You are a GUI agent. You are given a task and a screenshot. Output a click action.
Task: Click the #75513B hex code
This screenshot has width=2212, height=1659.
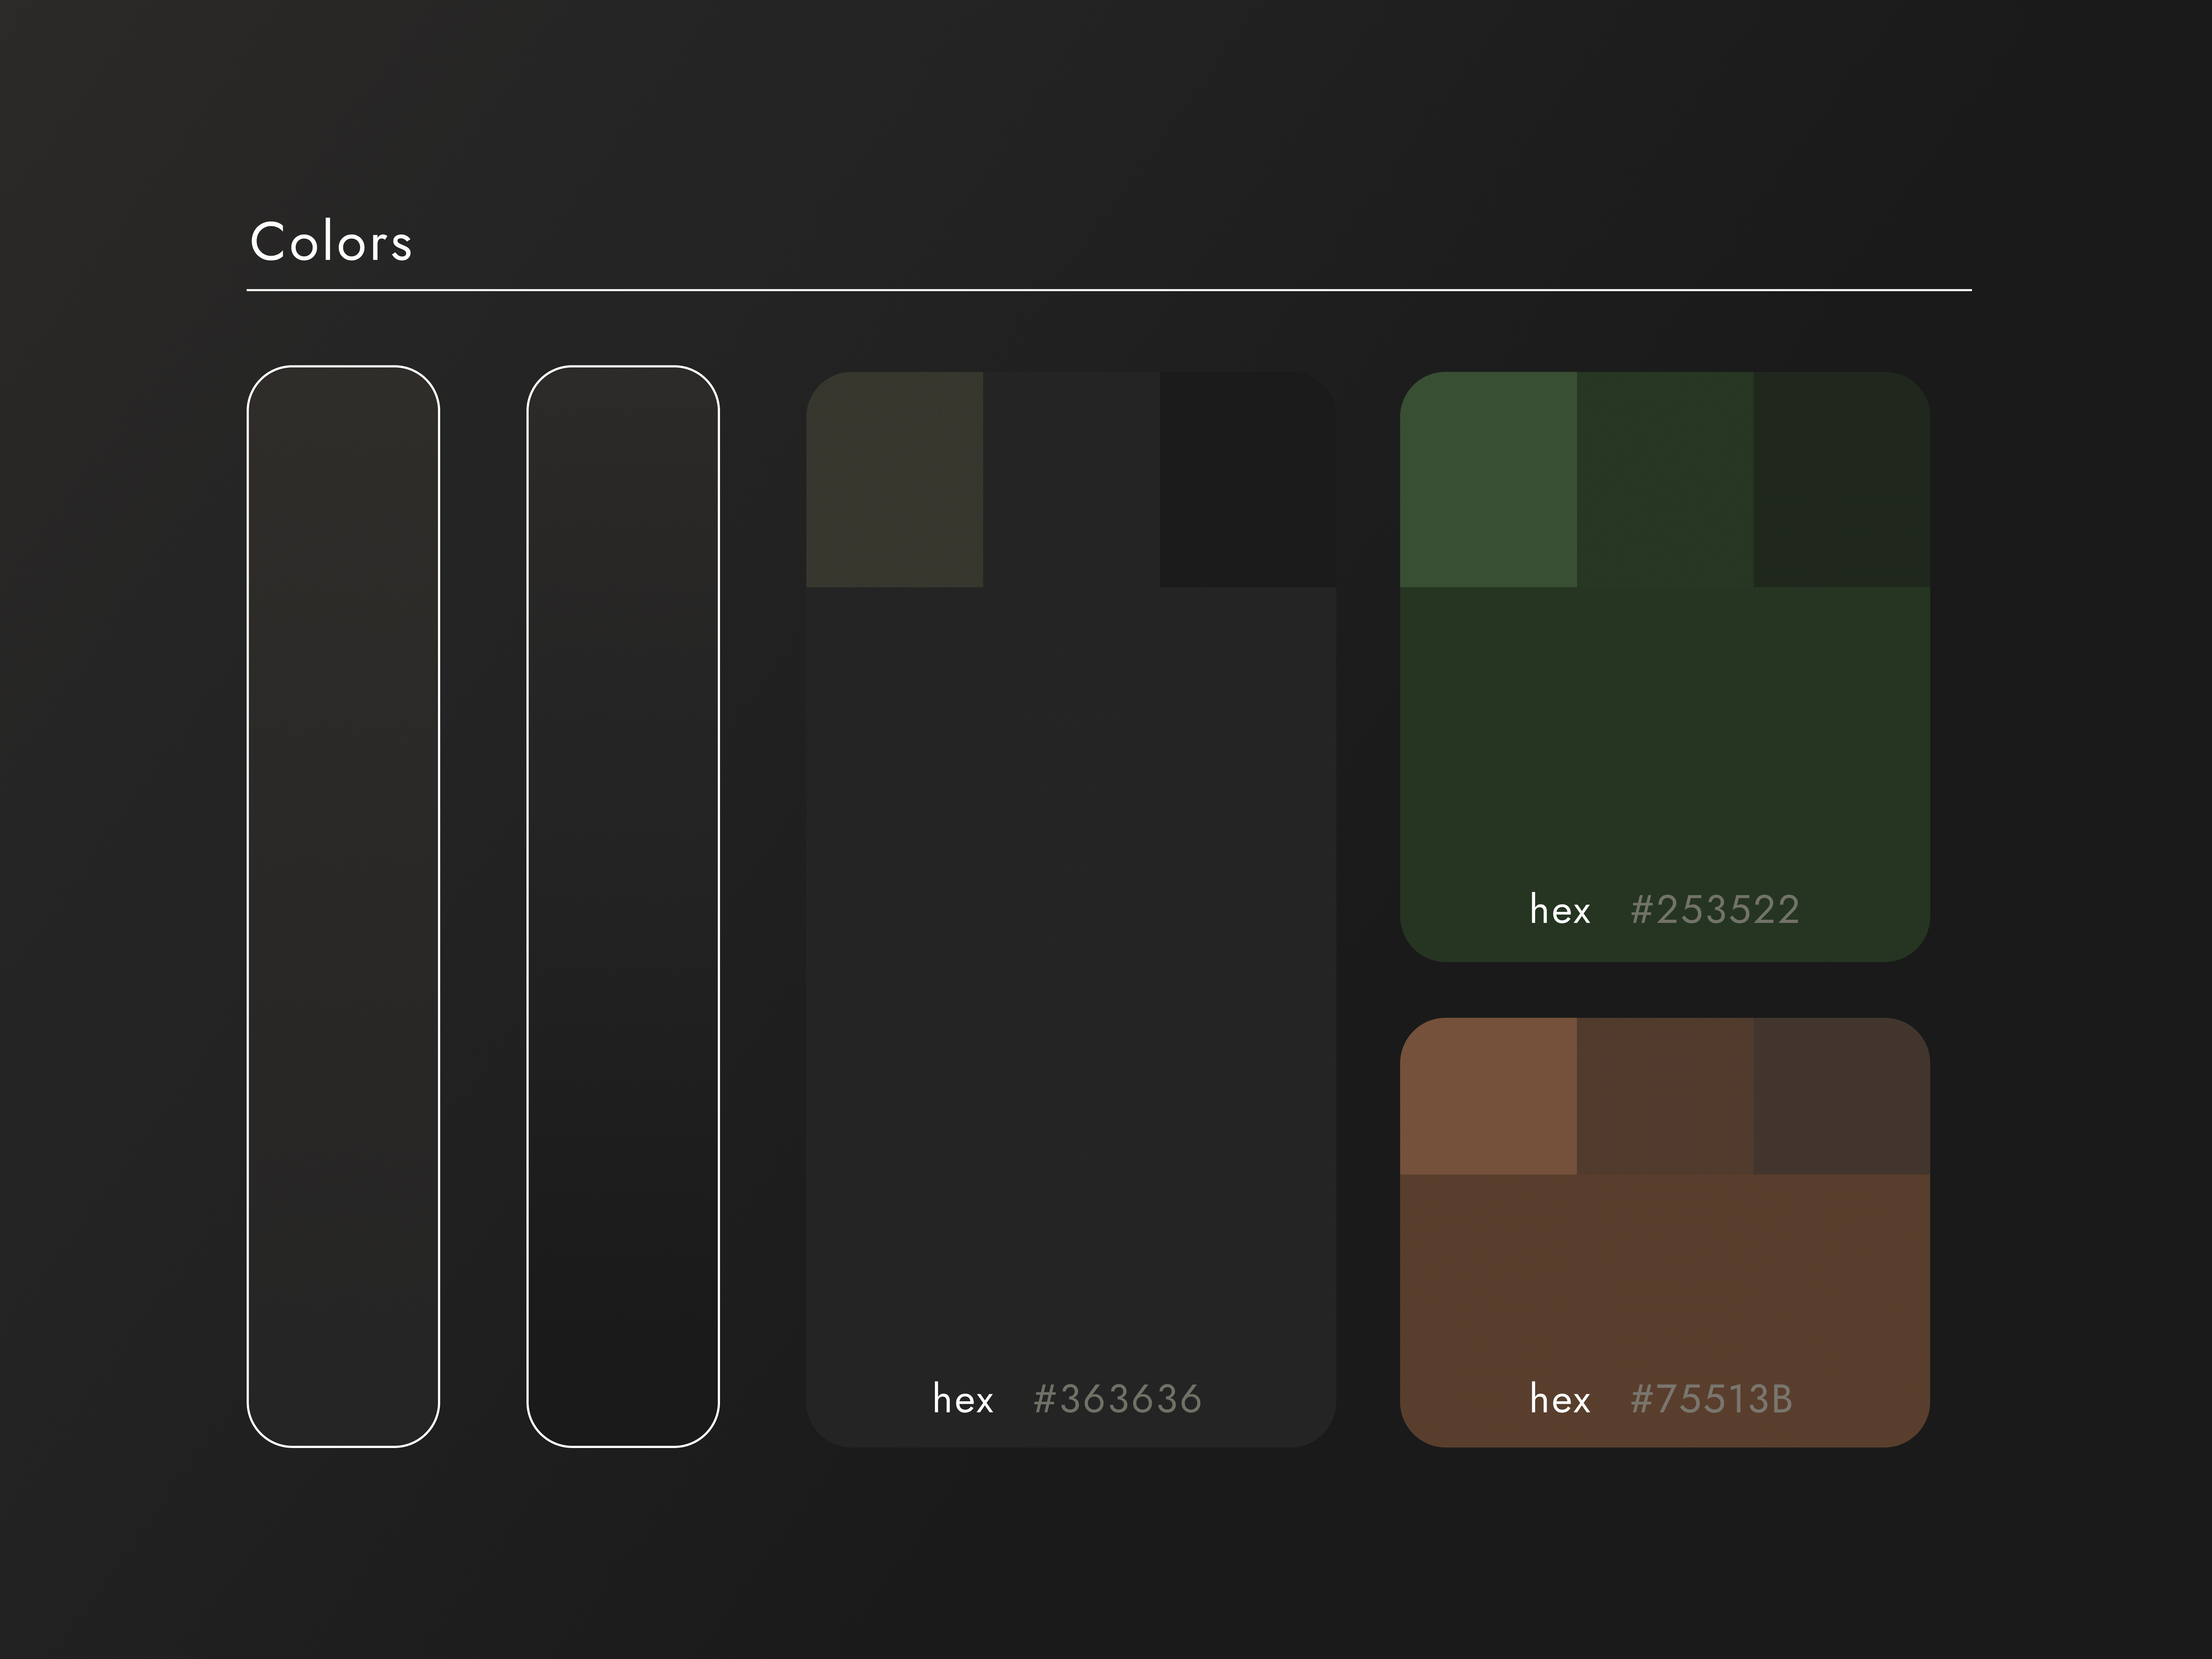click(1711, 1399)
